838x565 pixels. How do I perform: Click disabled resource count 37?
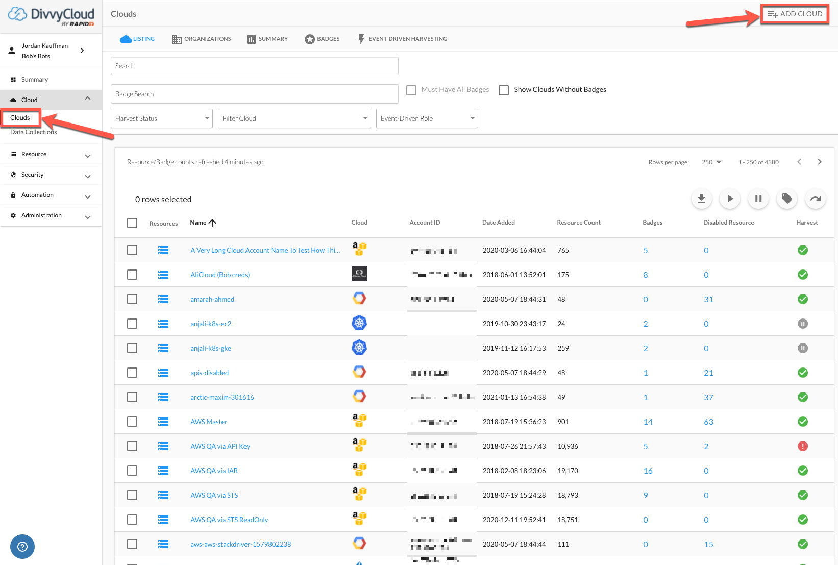click(x=708, y=397)
